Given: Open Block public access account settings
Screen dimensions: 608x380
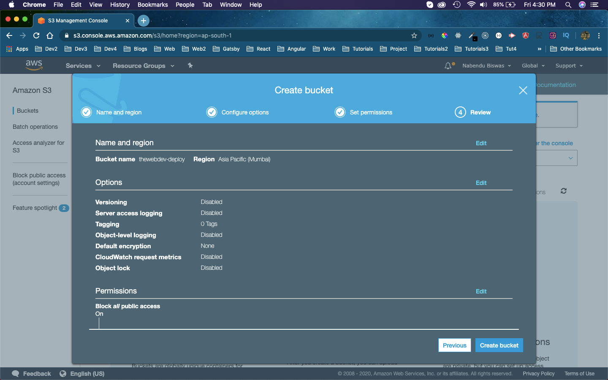Looking at the screenshot, I should pos(39,179).
